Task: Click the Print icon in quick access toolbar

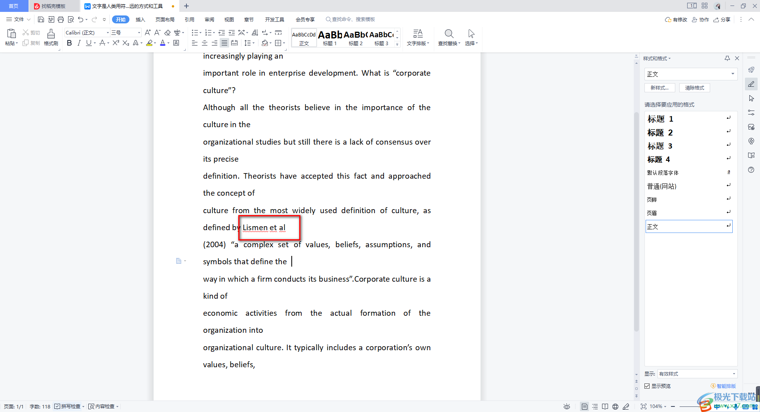Action: (61, 19)
